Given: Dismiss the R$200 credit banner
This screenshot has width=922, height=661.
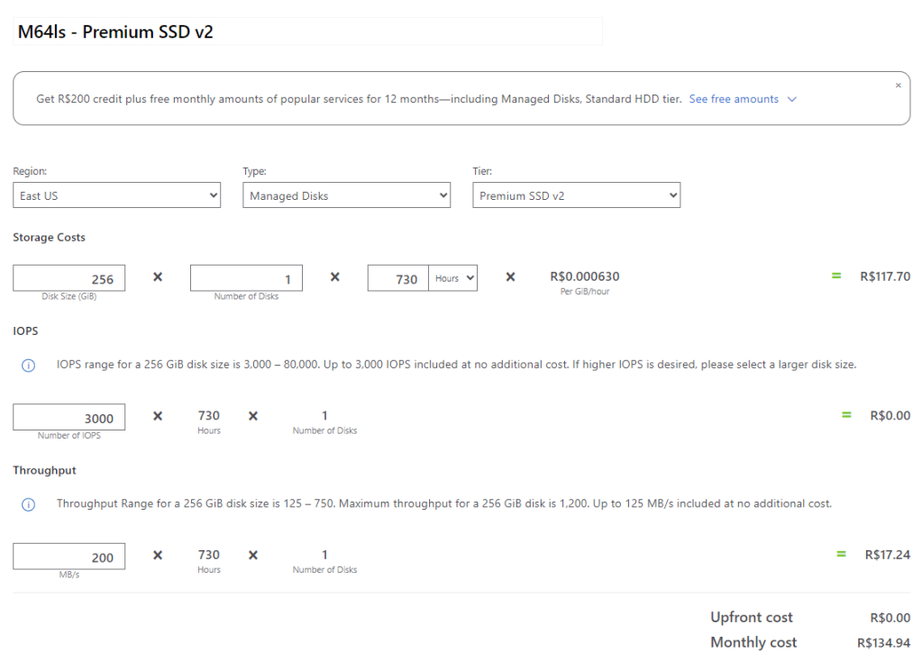Looking at the screenshot, I should (898, 86).
